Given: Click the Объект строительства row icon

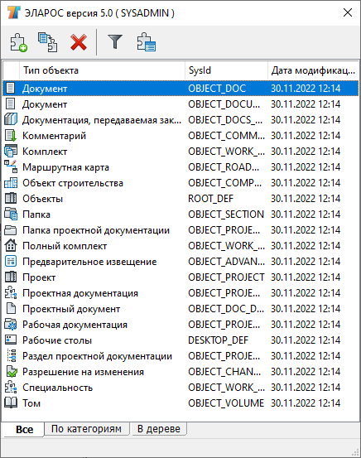Looking at the screenshot, I should pos(11,183).
